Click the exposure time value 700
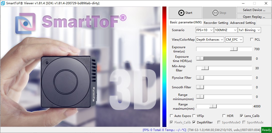This screenshot has width=272, height=133. pos(257,49)
